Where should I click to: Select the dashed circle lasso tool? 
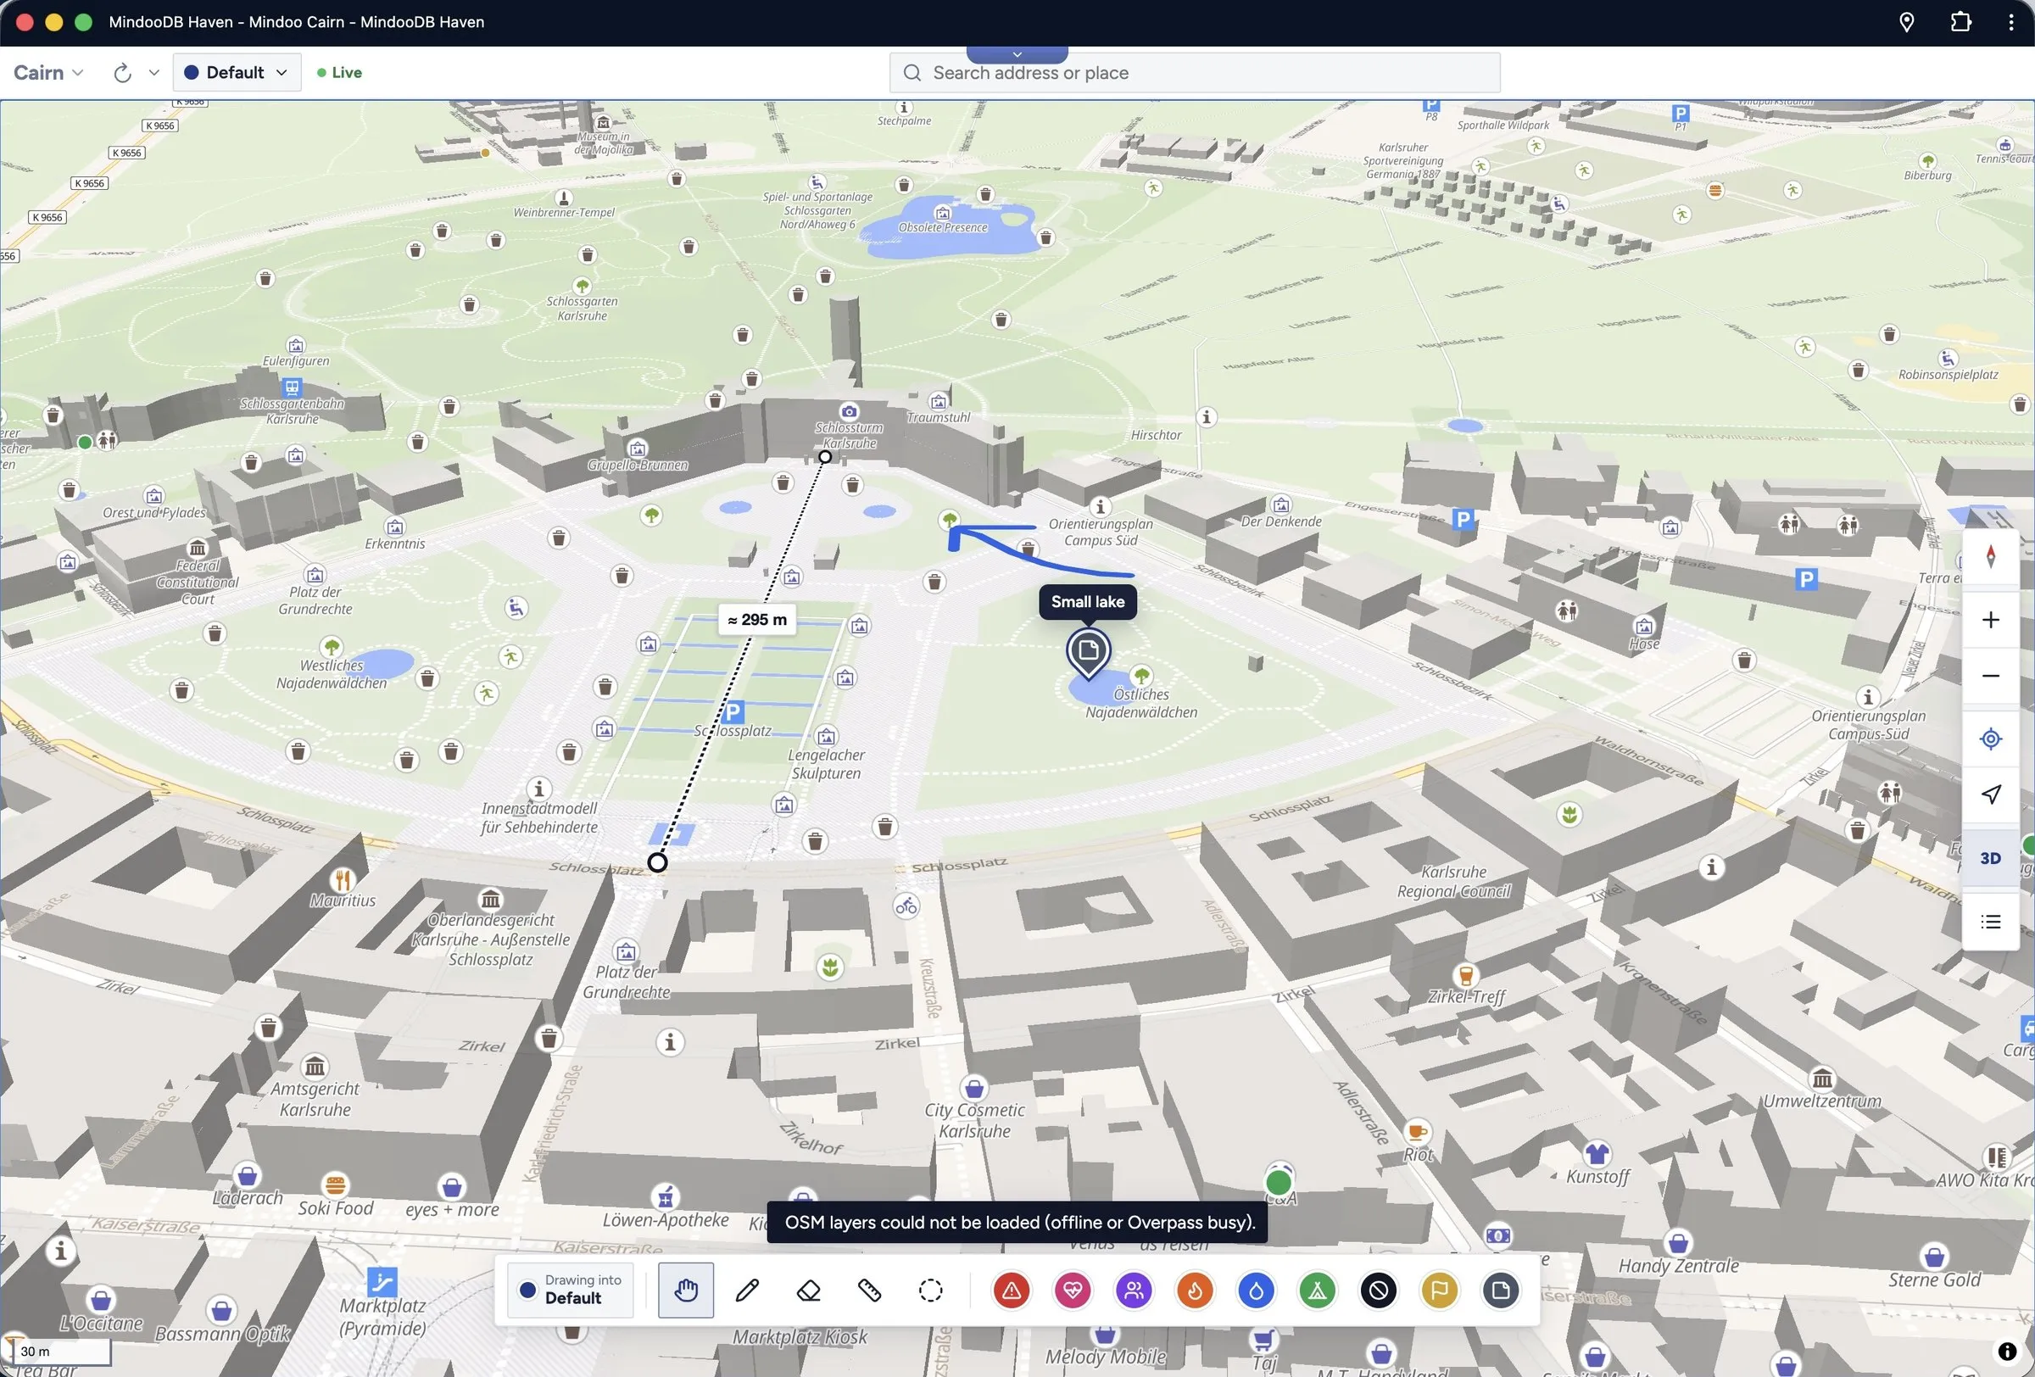931,1290
